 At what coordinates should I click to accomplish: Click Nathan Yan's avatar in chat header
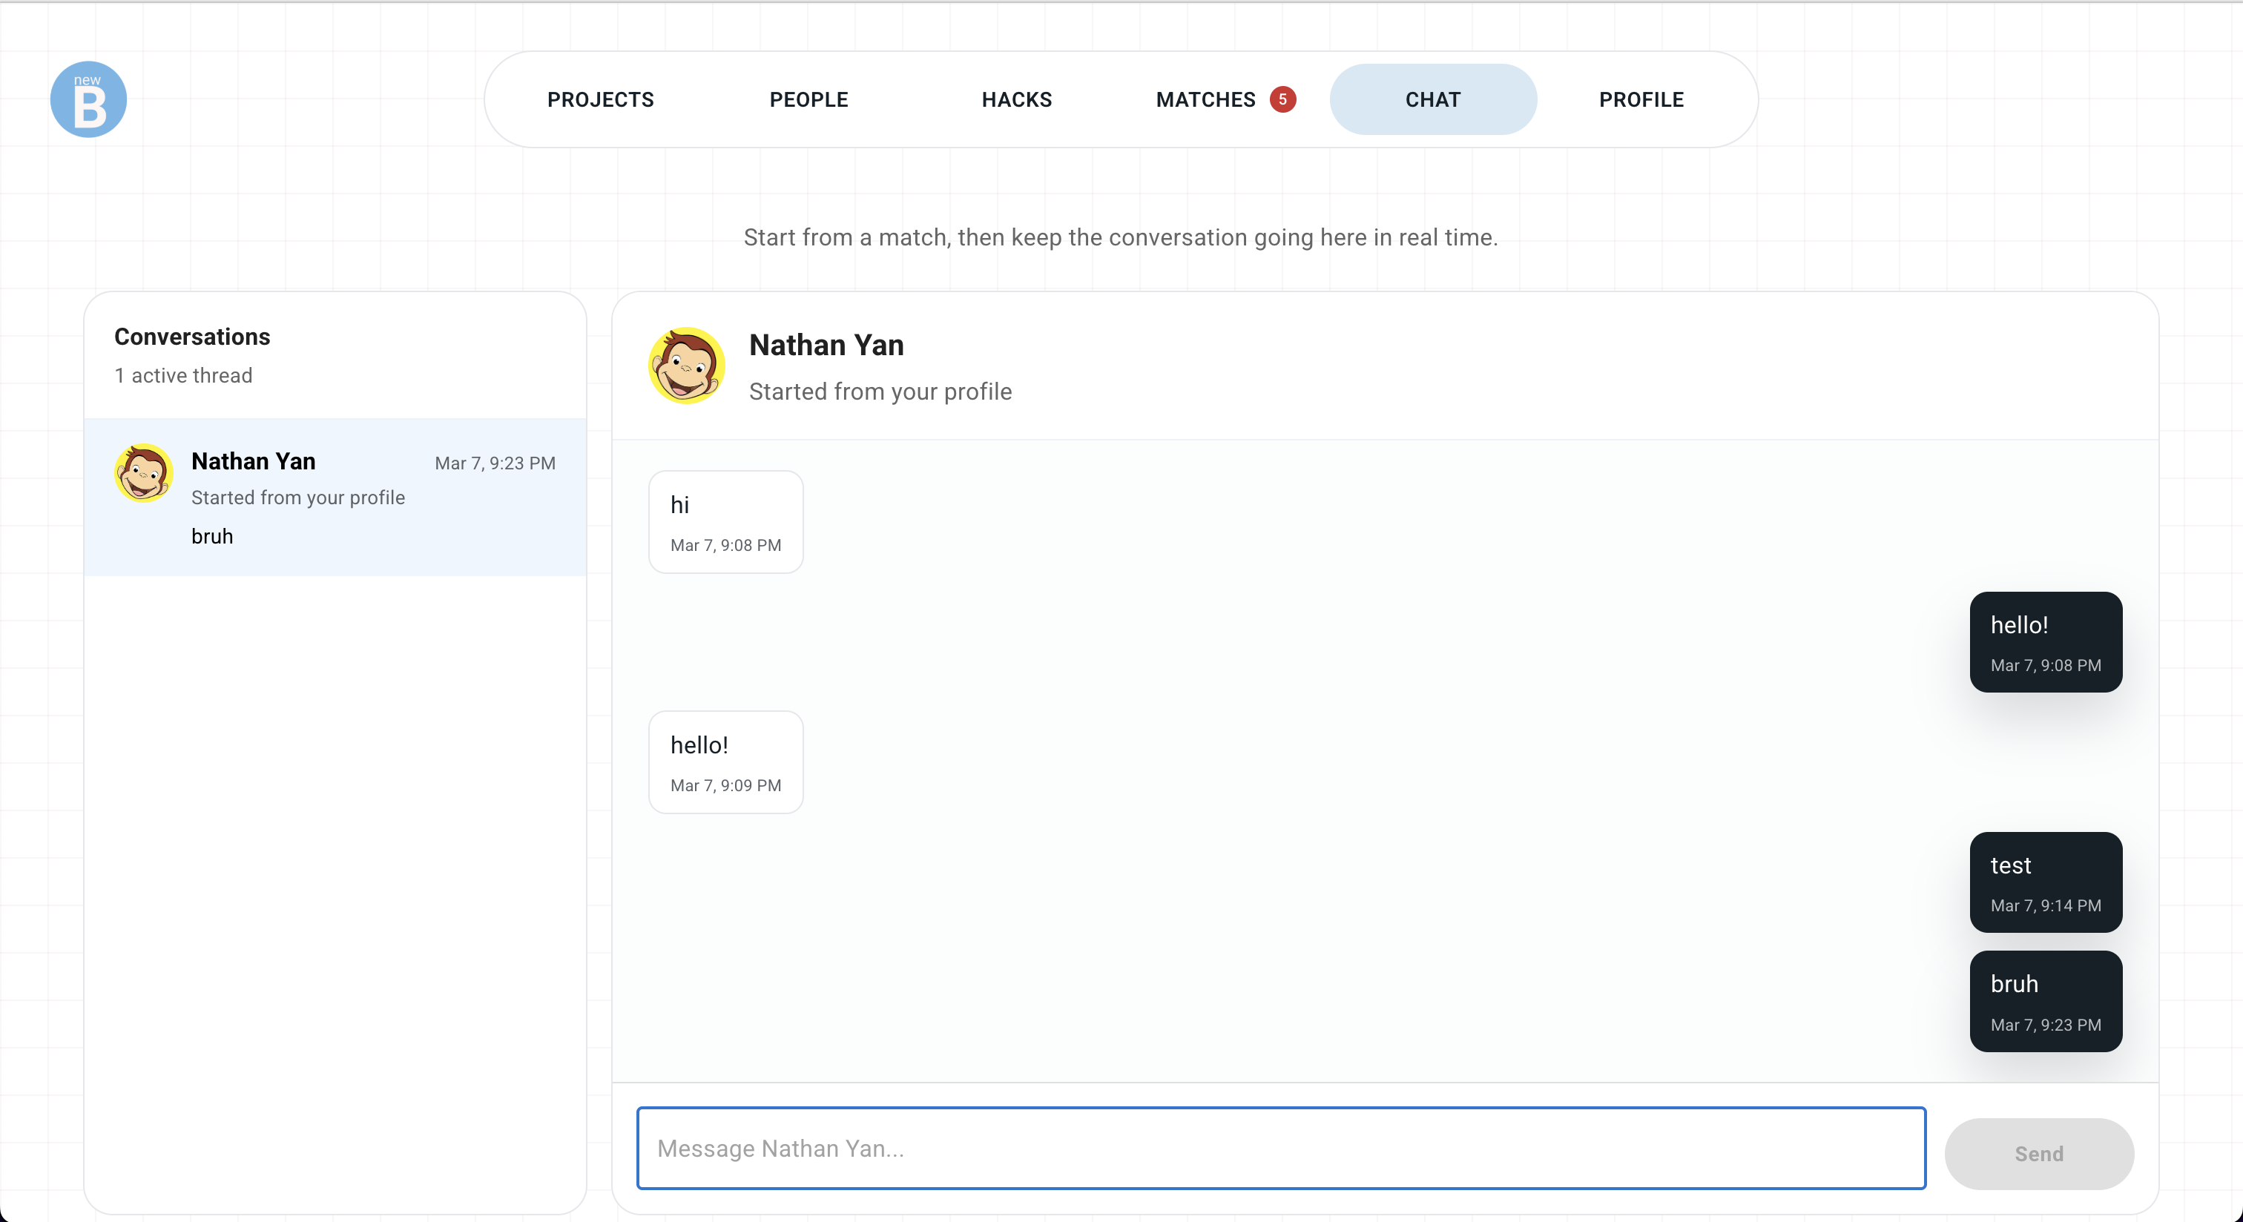686,366
